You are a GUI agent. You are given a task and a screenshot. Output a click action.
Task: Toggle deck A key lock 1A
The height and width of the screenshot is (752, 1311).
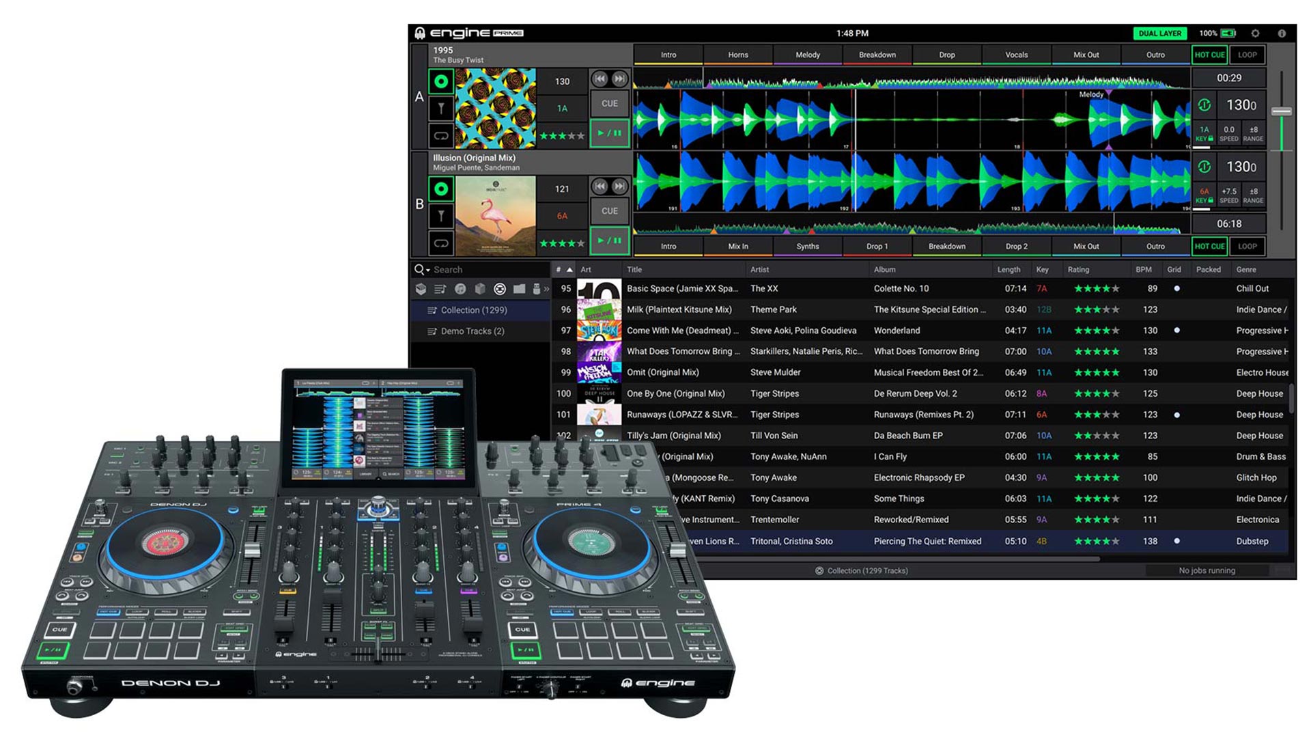tap(1204, 133)
